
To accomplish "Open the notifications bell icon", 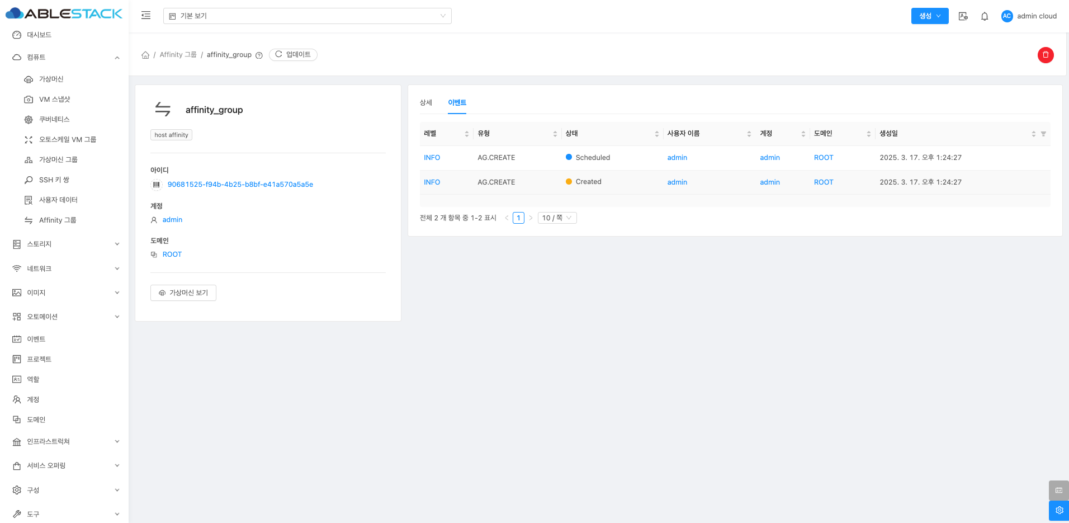I will point(984,16).
